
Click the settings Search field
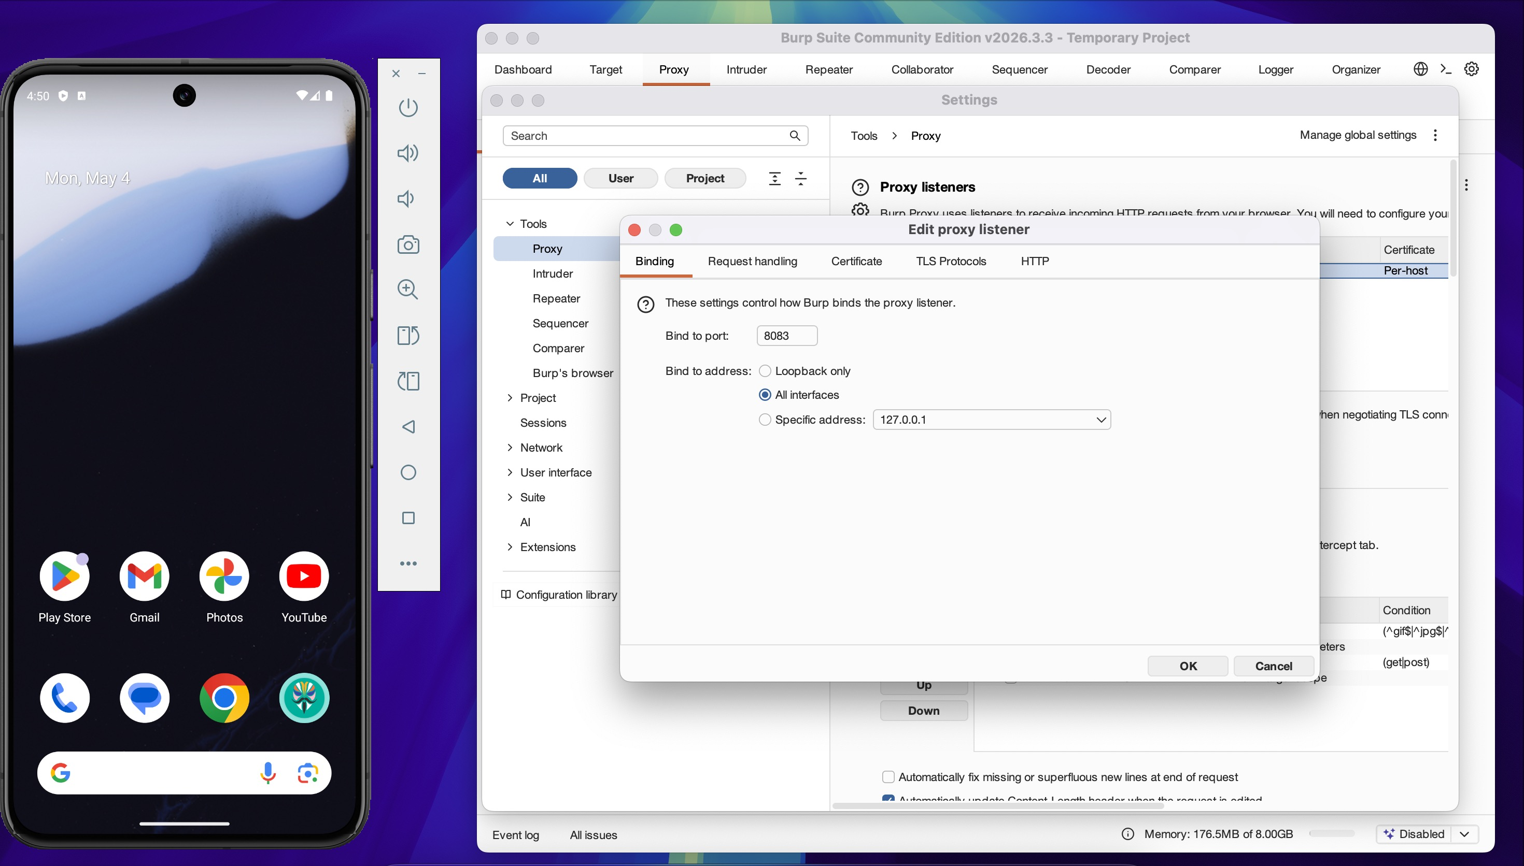(x=655, y=136)
